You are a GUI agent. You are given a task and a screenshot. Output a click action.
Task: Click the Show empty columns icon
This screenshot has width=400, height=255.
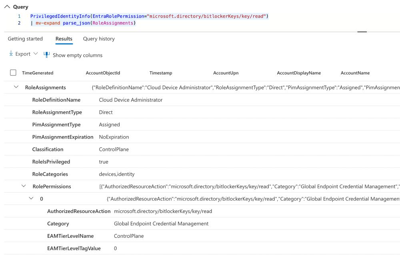(x=46, y=54)
